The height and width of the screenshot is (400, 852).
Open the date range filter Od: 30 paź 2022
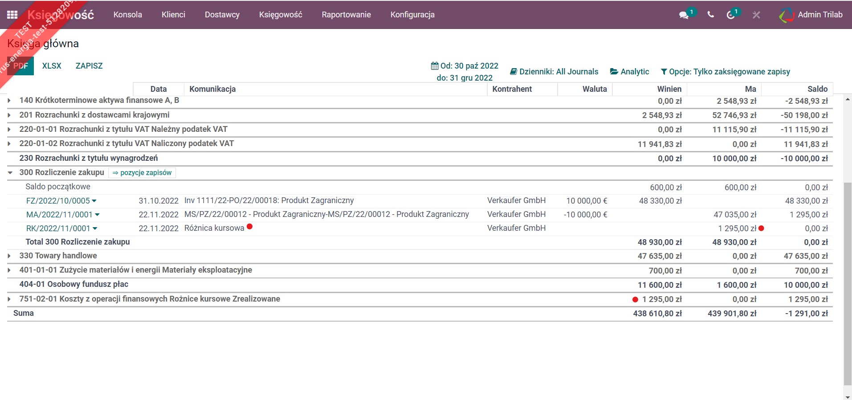click(x=465, y=72)
